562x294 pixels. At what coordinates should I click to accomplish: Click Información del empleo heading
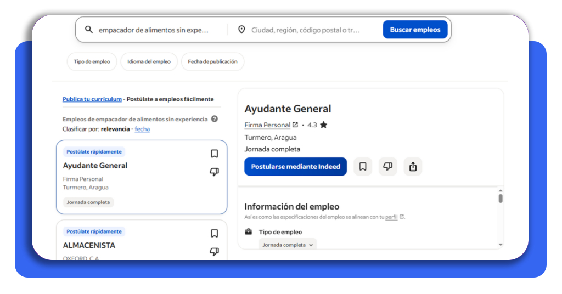pos(292,207)
